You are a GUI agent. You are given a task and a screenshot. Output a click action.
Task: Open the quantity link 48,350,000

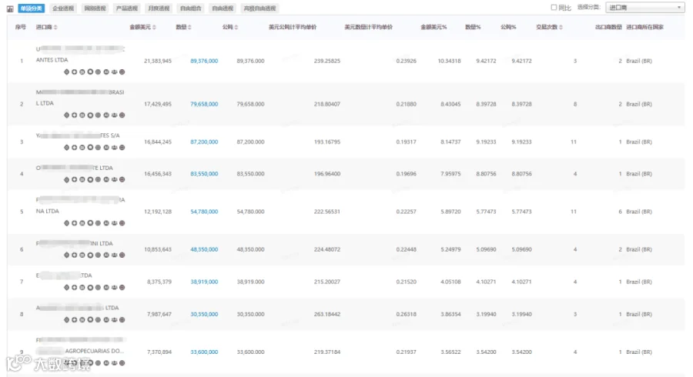tap(204, 249)
